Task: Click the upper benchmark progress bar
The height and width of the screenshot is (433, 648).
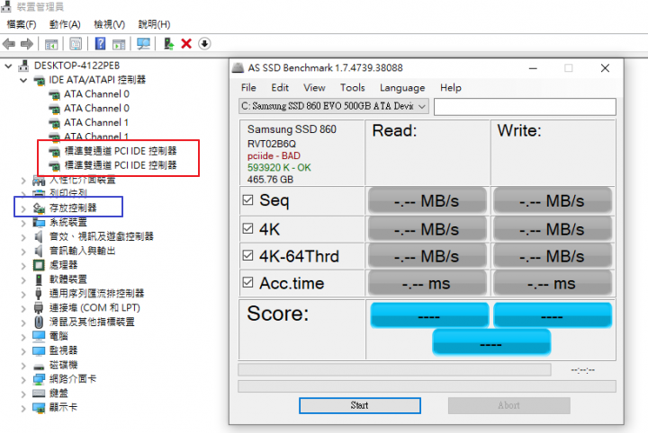Action: [394, 369]
